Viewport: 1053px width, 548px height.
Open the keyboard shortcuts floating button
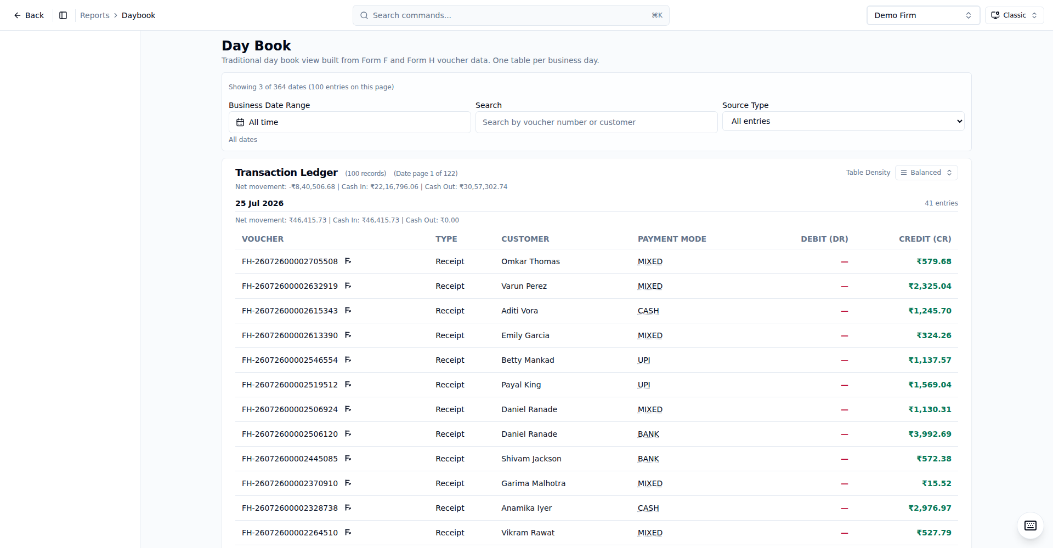pos(1030,526)
